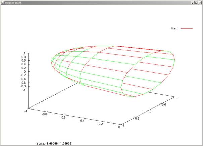Close the gnuplot graph window

tap(200, 2)
